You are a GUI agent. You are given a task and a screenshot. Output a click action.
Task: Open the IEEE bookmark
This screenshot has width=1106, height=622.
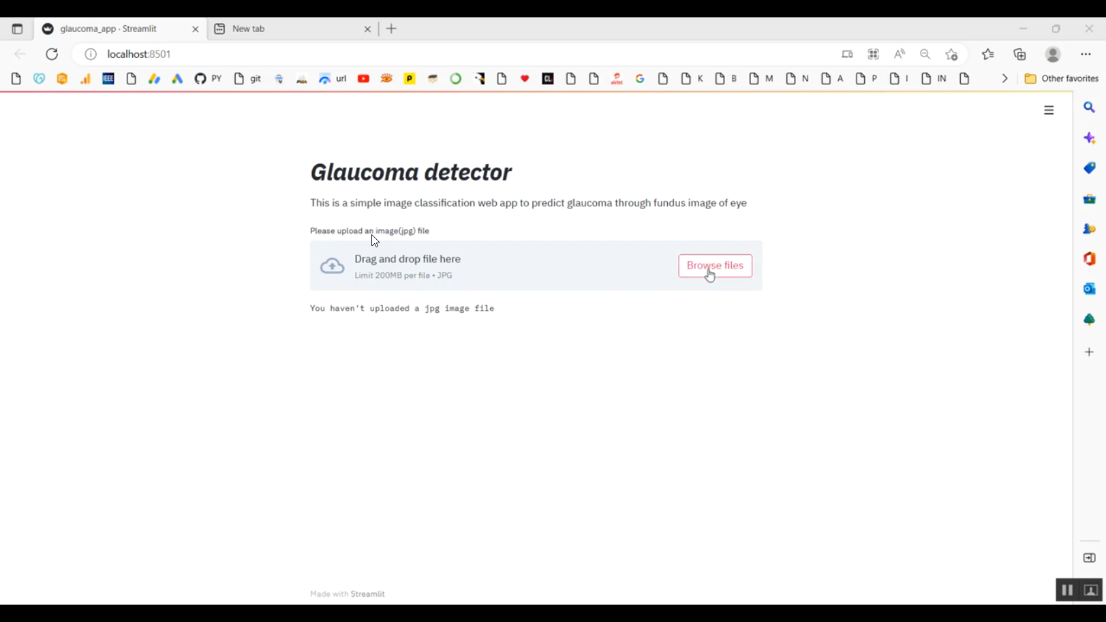(x=108, y=79)
